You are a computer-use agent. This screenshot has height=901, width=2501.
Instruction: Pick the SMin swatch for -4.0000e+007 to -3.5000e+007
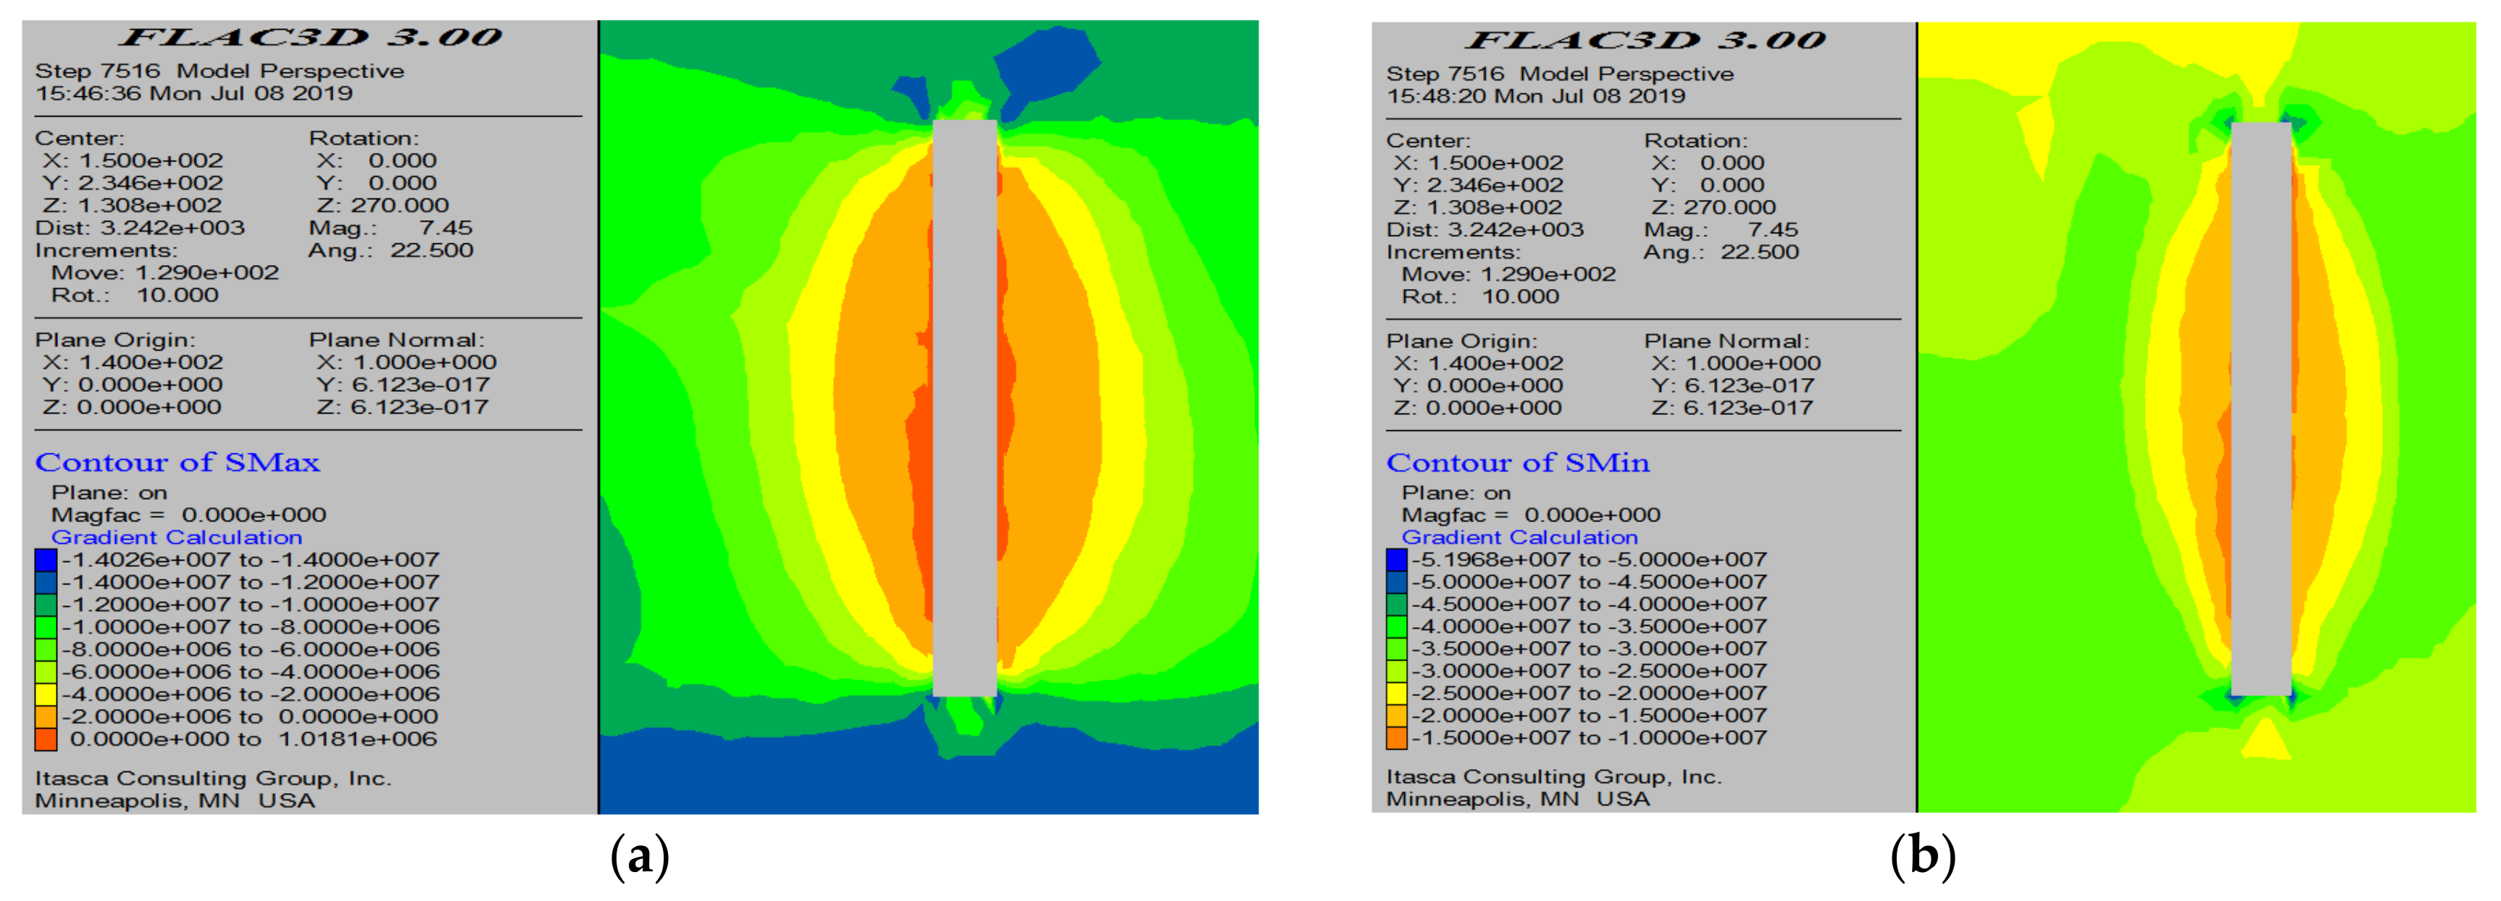[x=1396, y=626]
